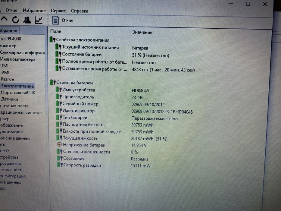Select DirectX tree item
The image size is (281, 211).
(5, 151)
